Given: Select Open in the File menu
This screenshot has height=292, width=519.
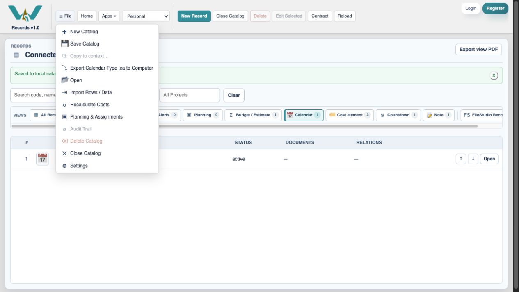Looking at the screenshot, I should click(x=107, y=80).
